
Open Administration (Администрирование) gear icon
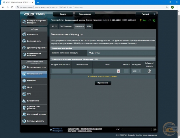(x=24, y=108)
